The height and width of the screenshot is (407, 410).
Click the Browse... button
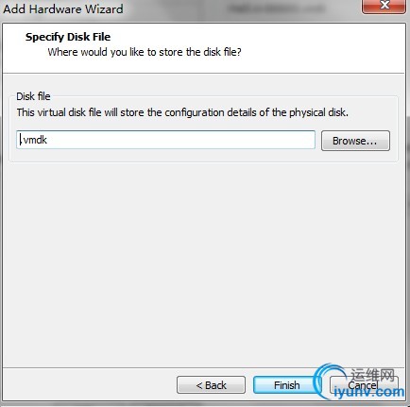355,141
